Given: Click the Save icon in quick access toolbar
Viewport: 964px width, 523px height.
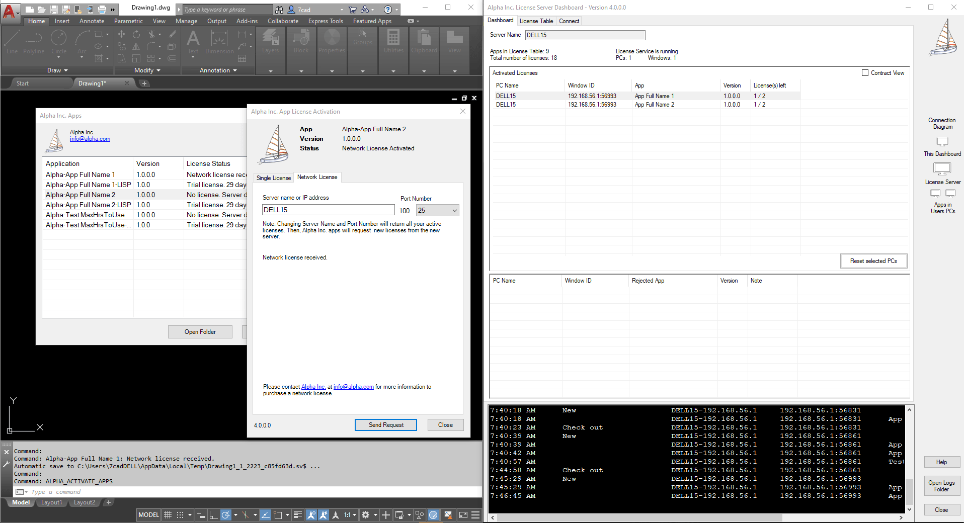Looking at the screenshot, I should click(x=54, y=10).
